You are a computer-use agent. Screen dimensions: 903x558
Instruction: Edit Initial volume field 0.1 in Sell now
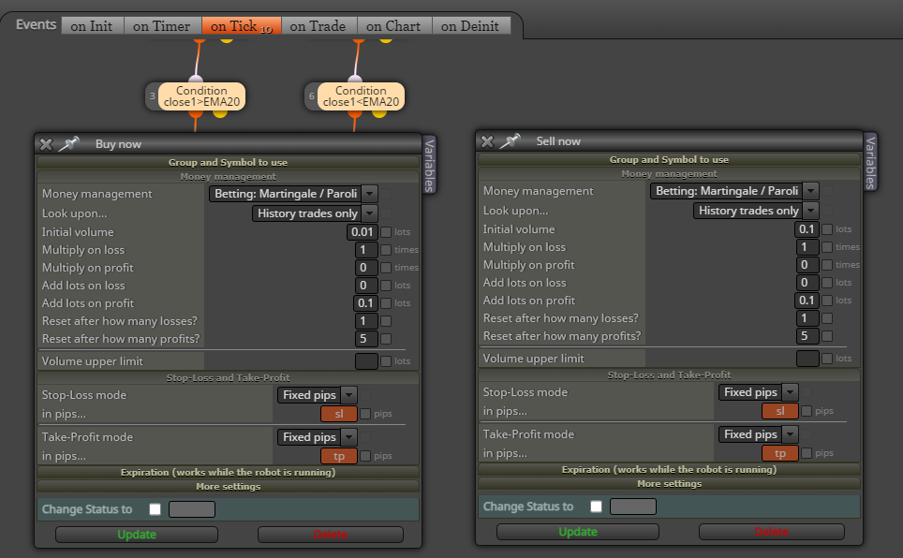[807, 228]
